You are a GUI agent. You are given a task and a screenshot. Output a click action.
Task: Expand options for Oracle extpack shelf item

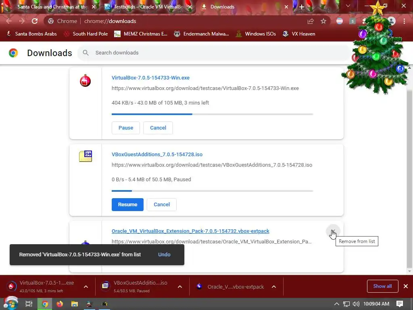click(x=274, y=287)
